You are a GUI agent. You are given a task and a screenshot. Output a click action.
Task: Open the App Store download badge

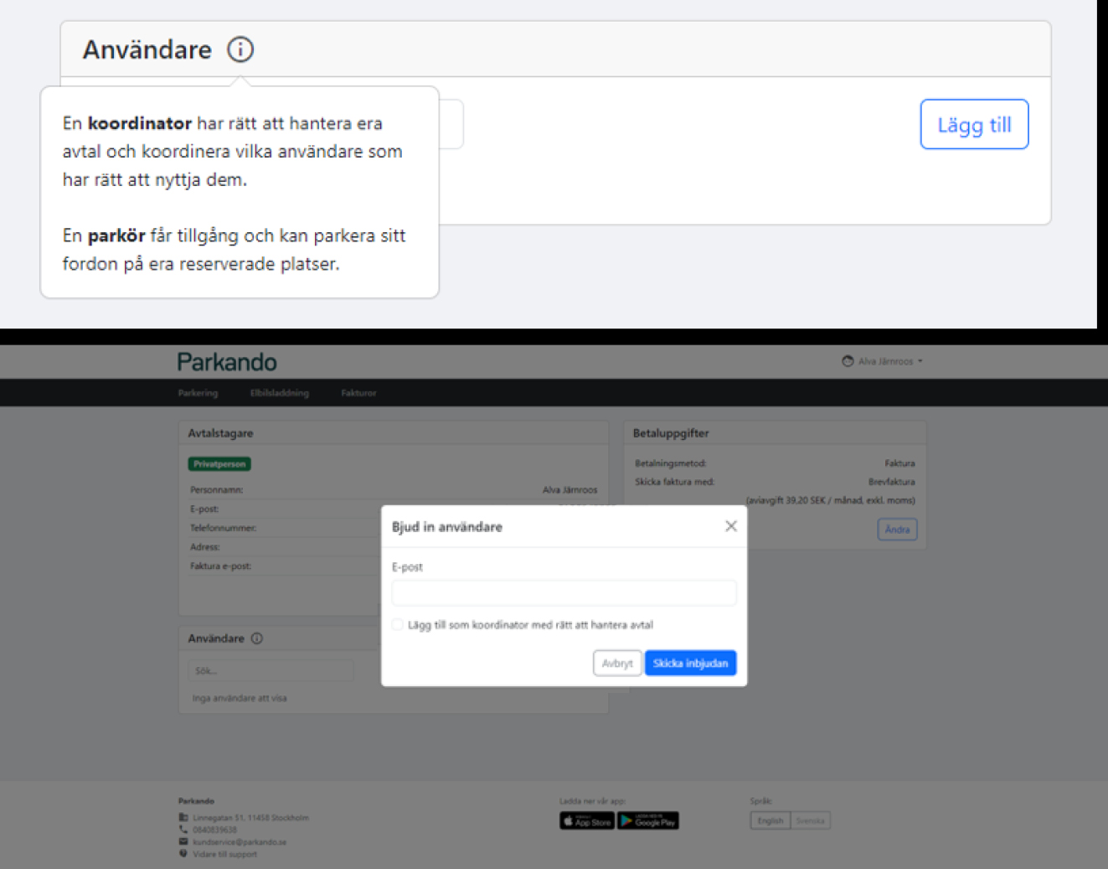(587, 821)
